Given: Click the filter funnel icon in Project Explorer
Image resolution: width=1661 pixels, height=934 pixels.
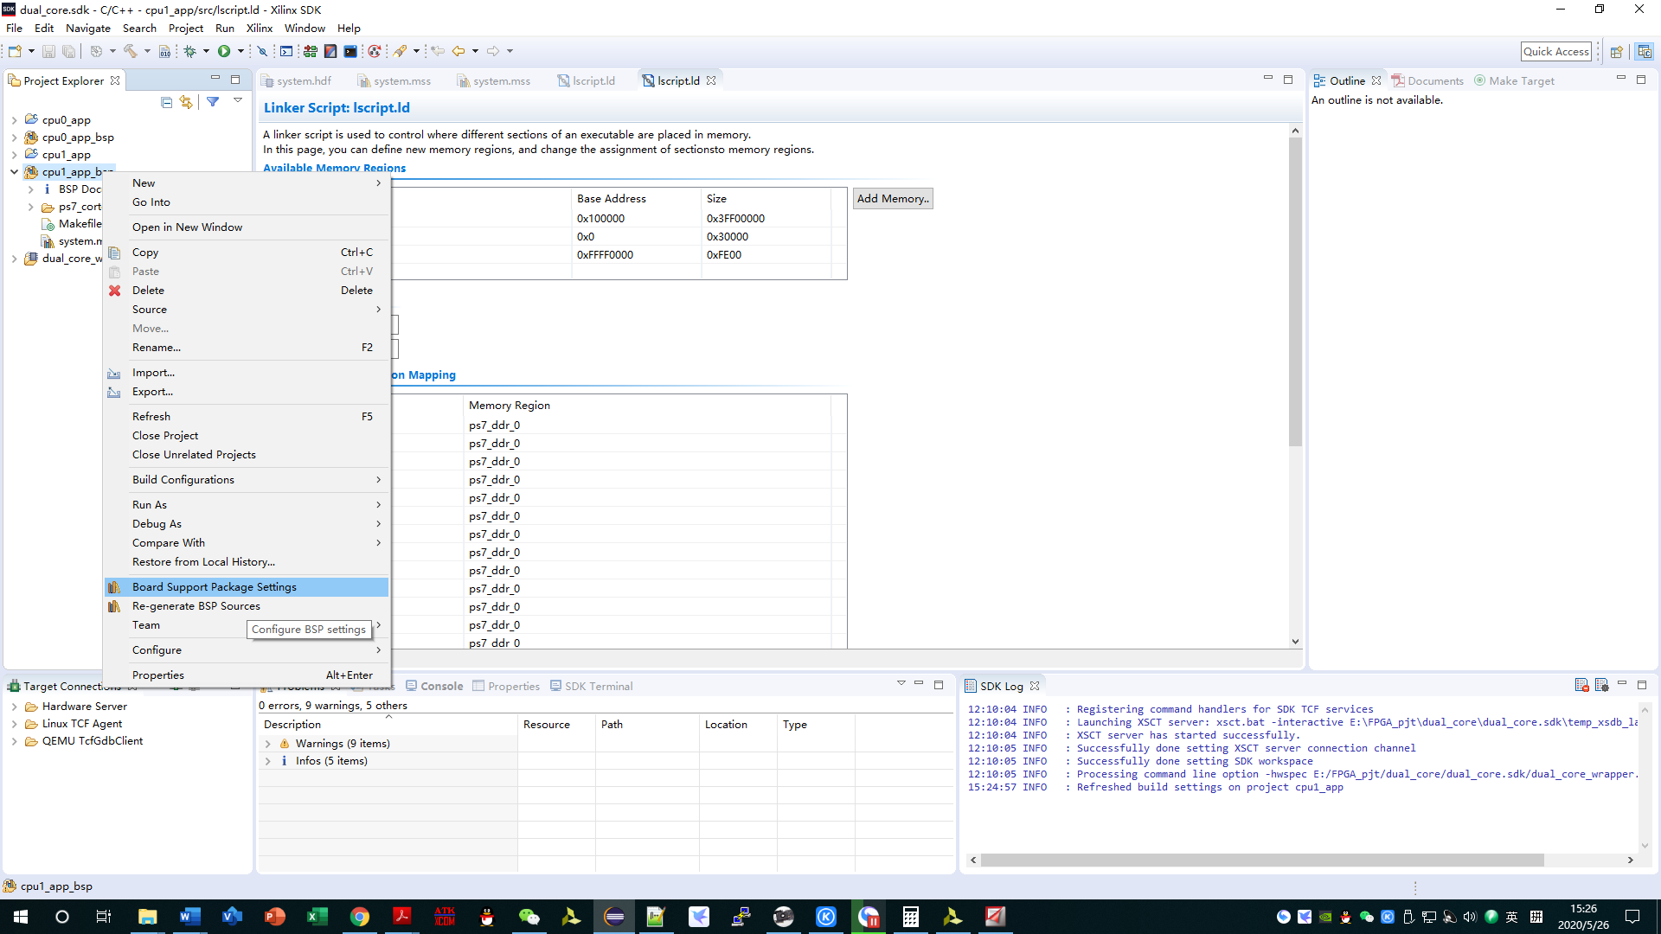Looking at the screenshot, I should click(213, 102).
